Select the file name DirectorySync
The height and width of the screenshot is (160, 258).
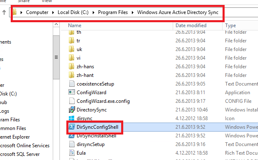[x=91, y=109]
